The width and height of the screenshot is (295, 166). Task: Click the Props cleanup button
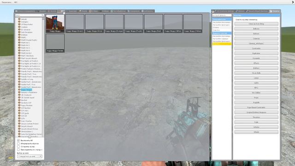pos(256,98)
